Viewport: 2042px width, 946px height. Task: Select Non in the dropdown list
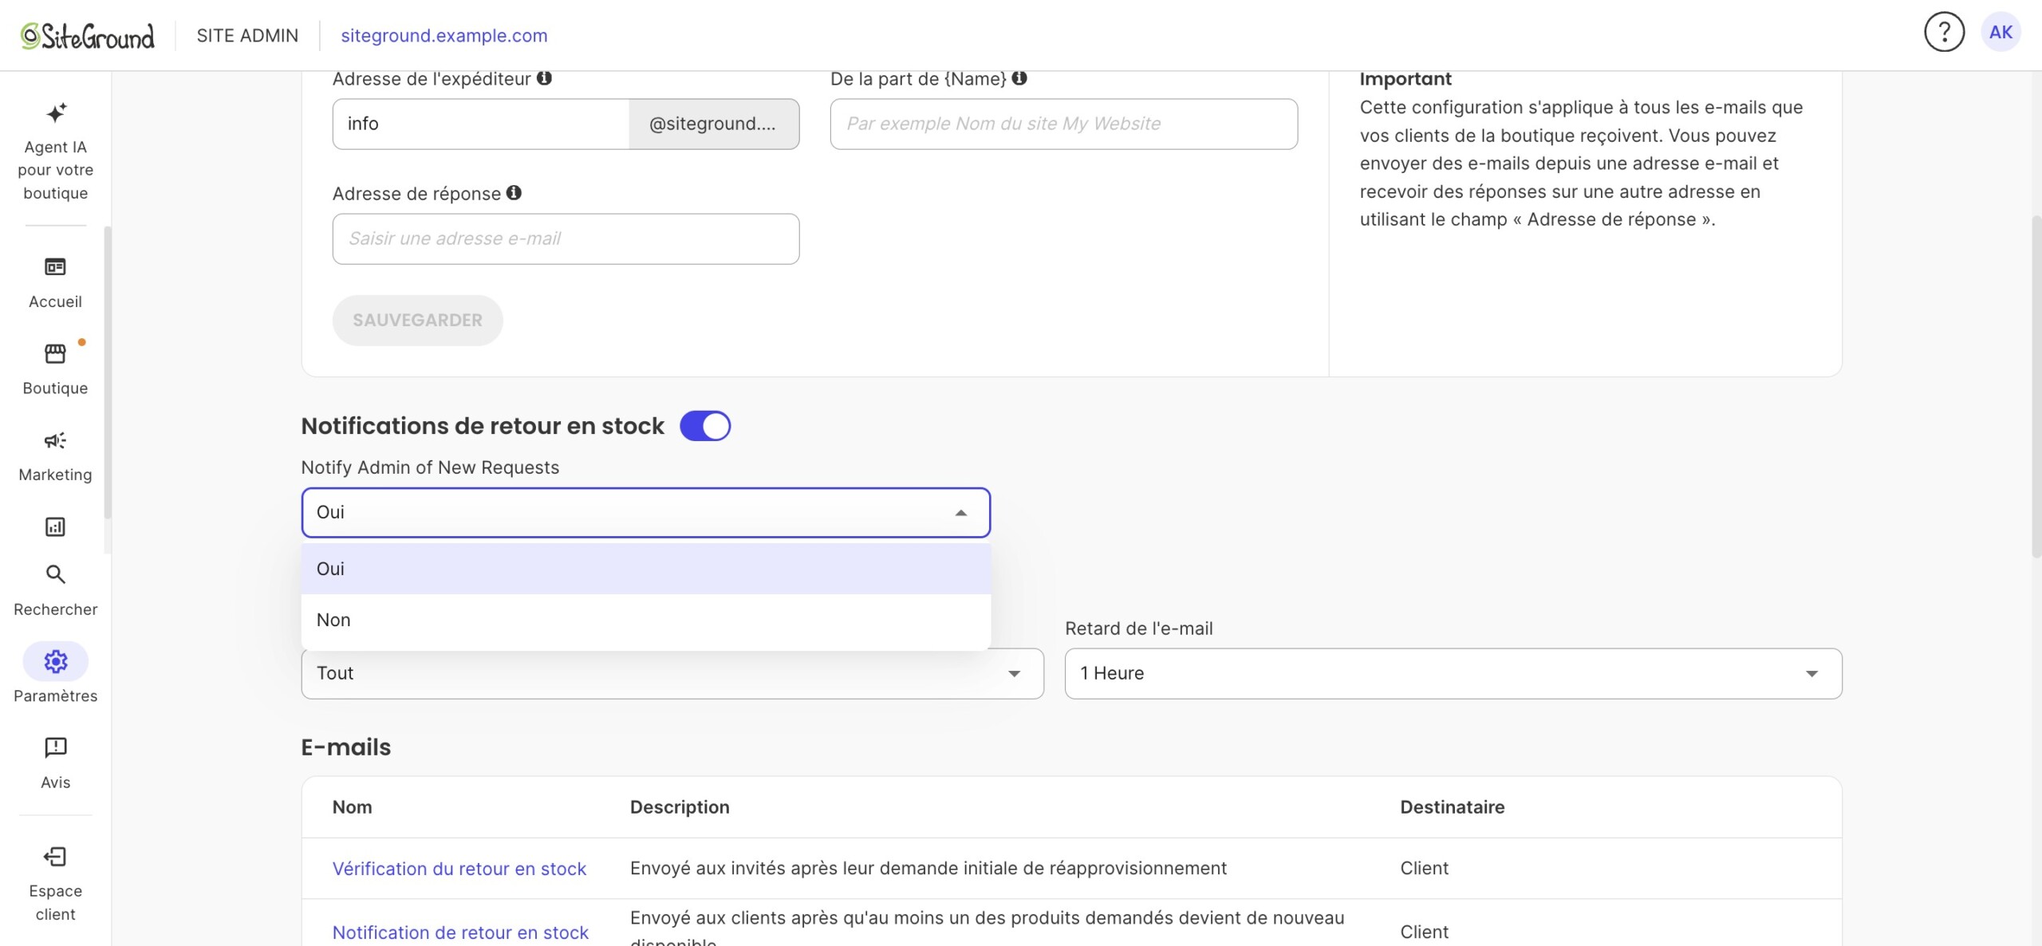(x=646, y=620)
